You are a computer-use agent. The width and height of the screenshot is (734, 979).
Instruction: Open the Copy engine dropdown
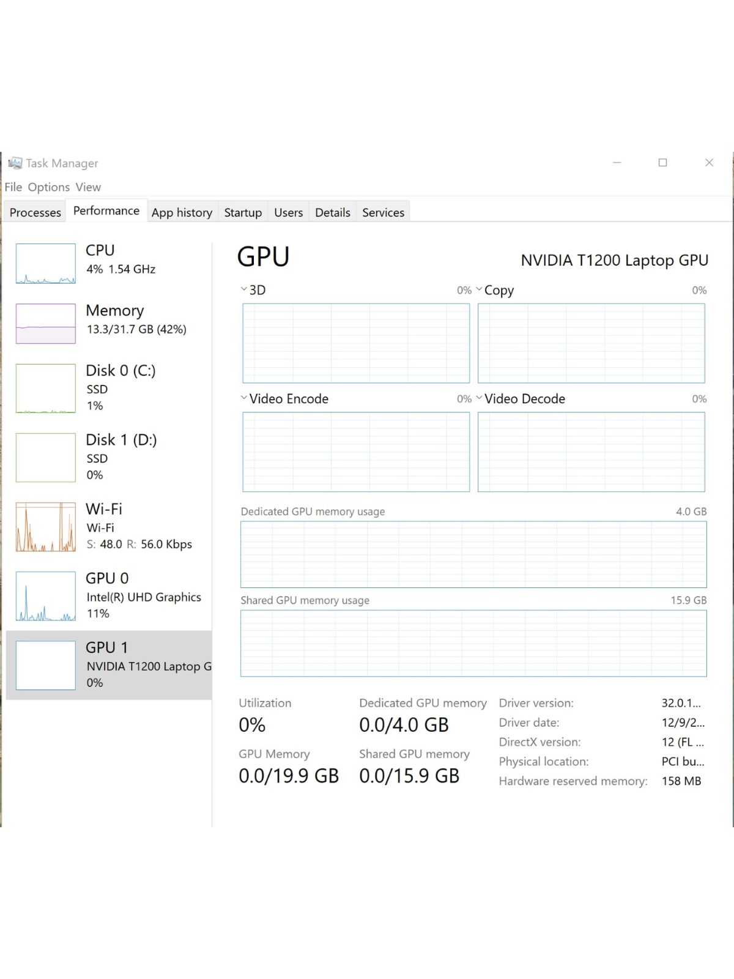pos(479,289)
